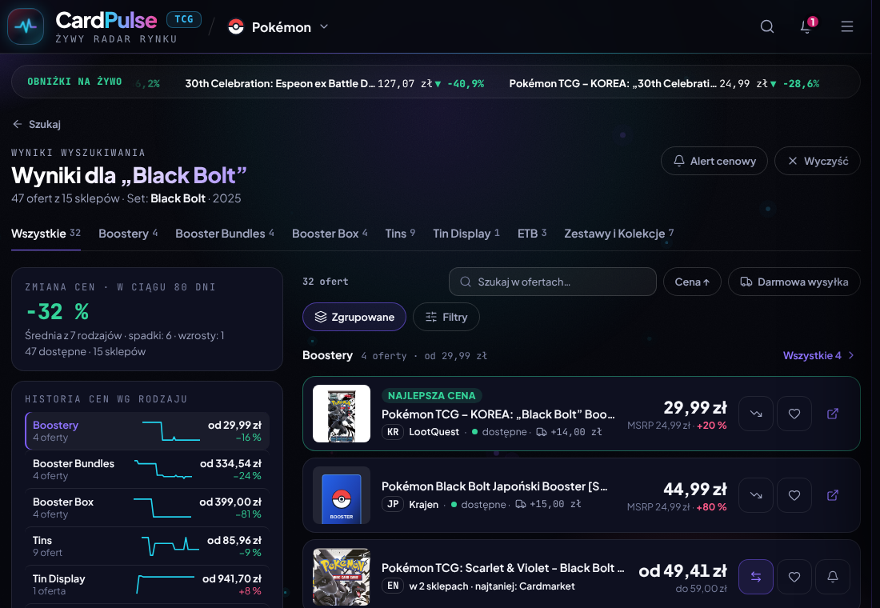Go back via Szukaj arrow link

(37, 124)
